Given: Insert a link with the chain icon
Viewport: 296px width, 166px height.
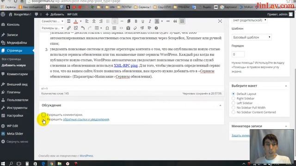Looking at the screenshot, I should (69, 28).
